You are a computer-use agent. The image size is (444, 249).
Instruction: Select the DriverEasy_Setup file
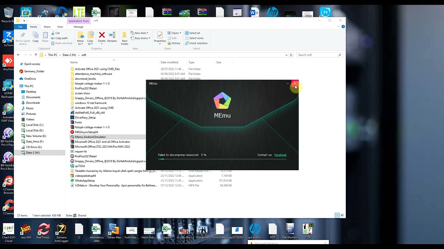click(x=85, y=118)
